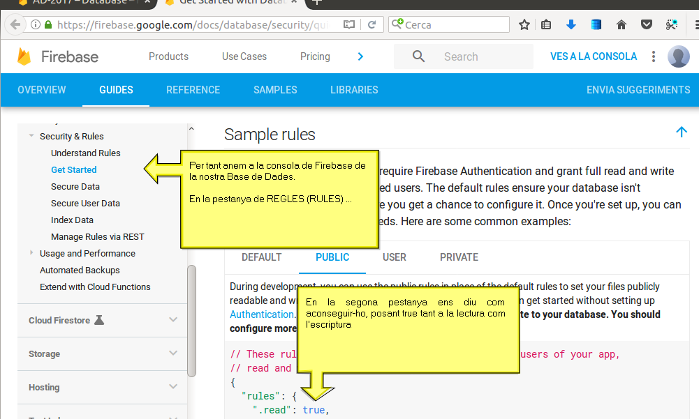699x419 pixels.
Task: Open Pocket shield icon in toolbar
Action: pos(647,24)
